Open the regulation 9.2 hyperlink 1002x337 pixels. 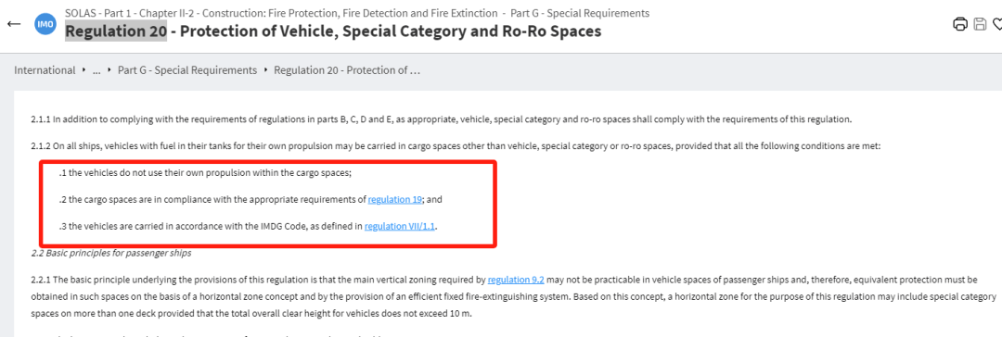(x=516, y=280)
